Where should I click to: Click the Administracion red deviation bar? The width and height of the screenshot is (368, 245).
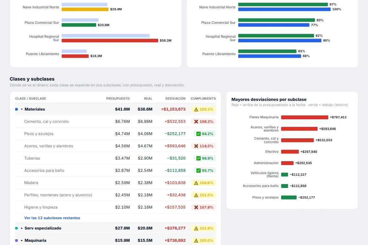[x=287, y=163]
